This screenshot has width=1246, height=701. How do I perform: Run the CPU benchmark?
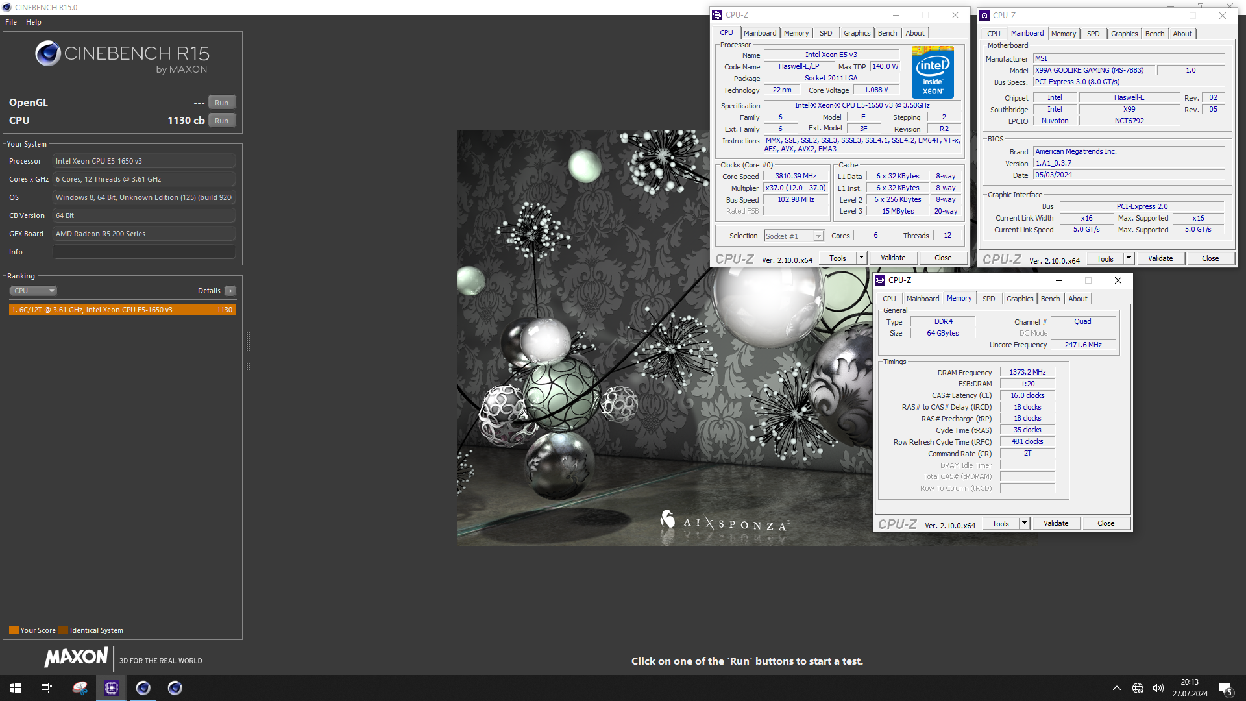[x=222, y=121]
